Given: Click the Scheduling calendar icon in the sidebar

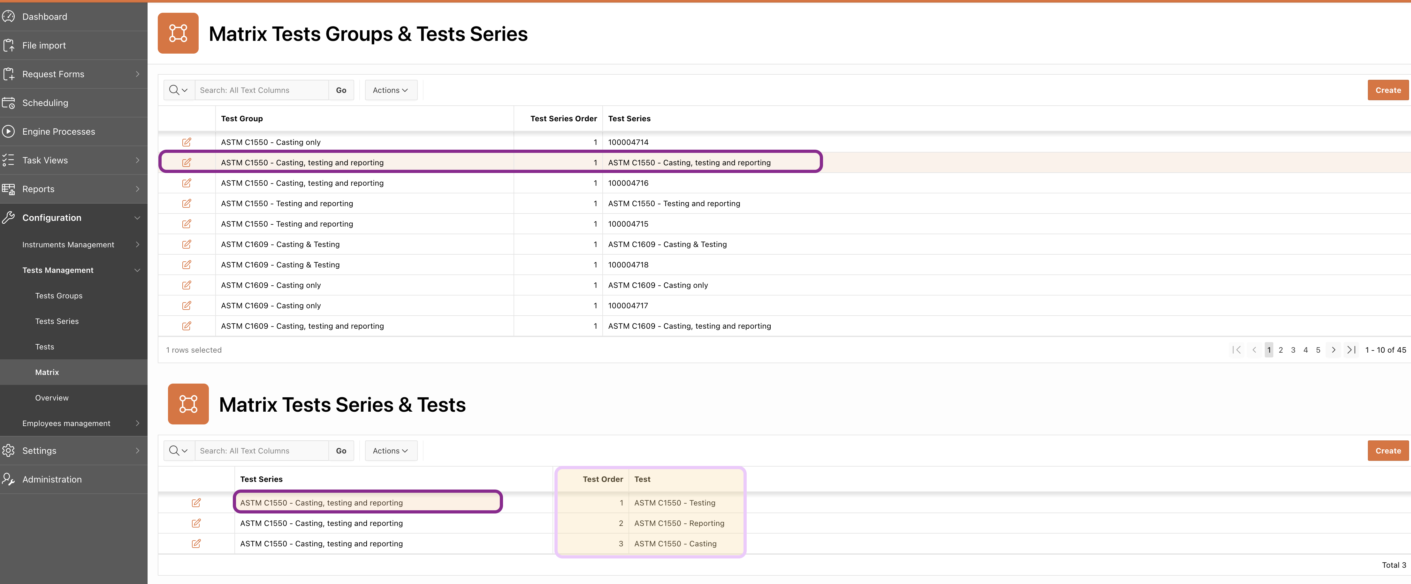Looking at the screenshot, I should [8, 103].
